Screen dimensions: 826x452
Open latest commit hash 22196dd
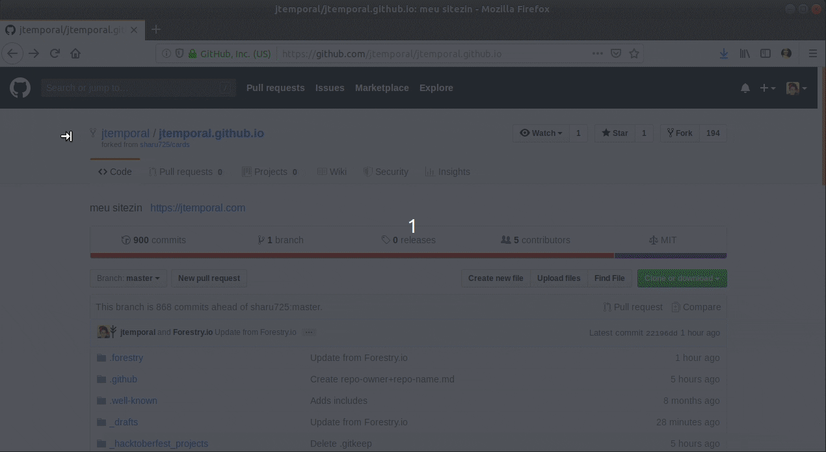[x=661, y=333]
